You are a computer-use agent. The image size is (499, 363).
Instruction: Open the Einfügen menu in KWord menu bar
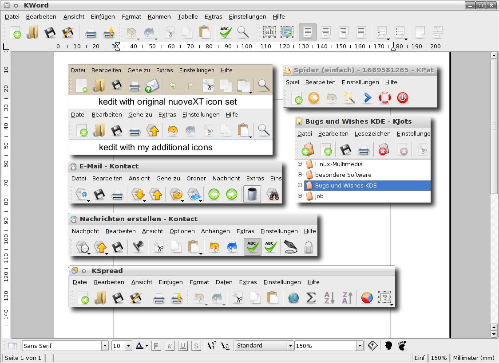pyautogui.click(x=103, y=16)
